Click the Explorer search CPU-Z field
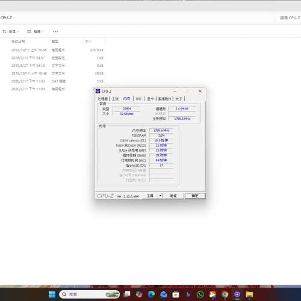The width and height of the screenshot is (301, 301). point(289,18)
